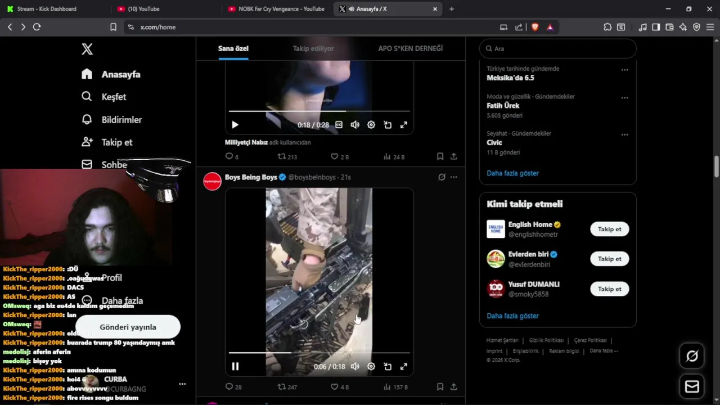
Task: Click Gönderi yayınla post button
Action: coord(128,327)
